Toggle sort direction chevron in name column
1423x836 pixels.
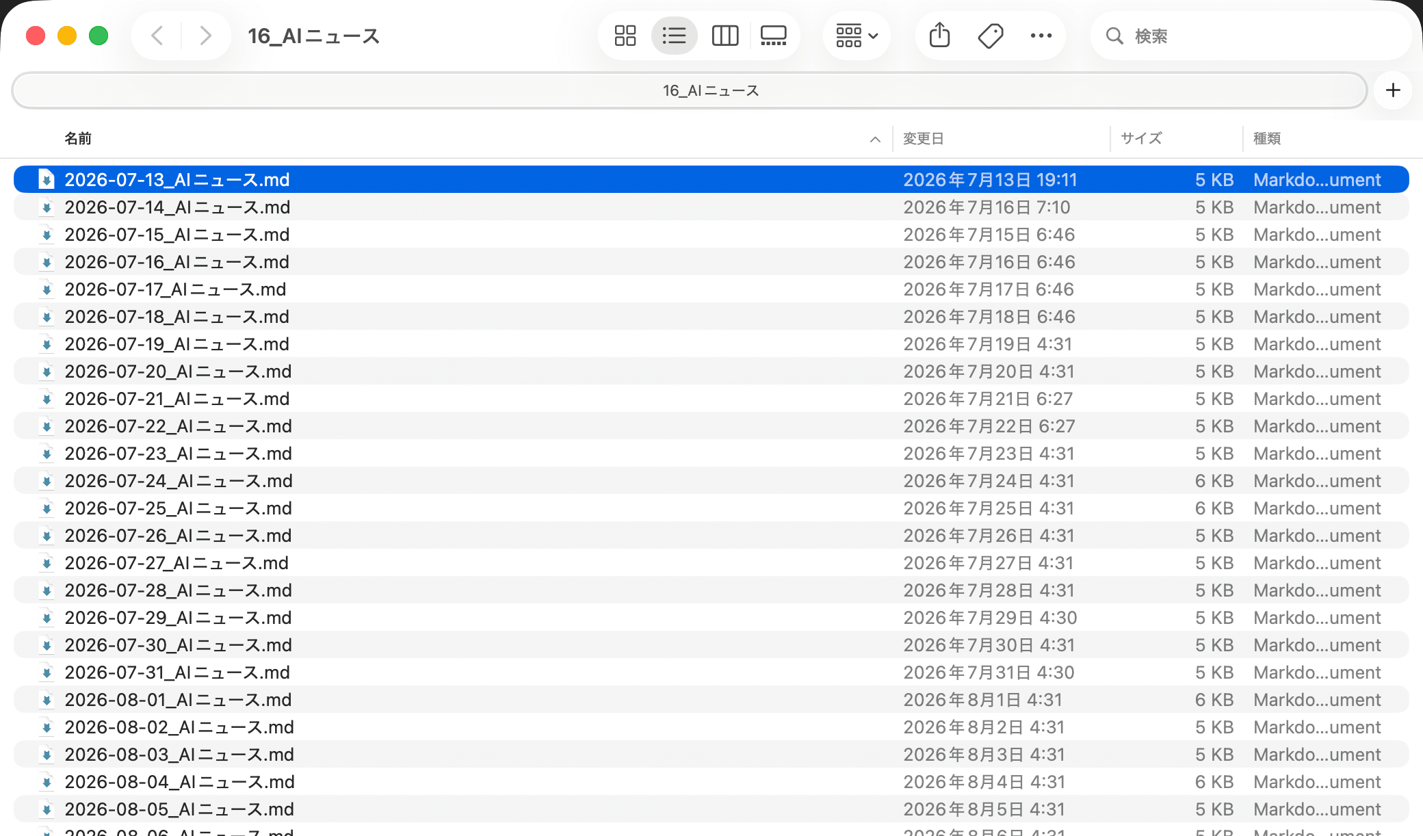click(875, 140)
